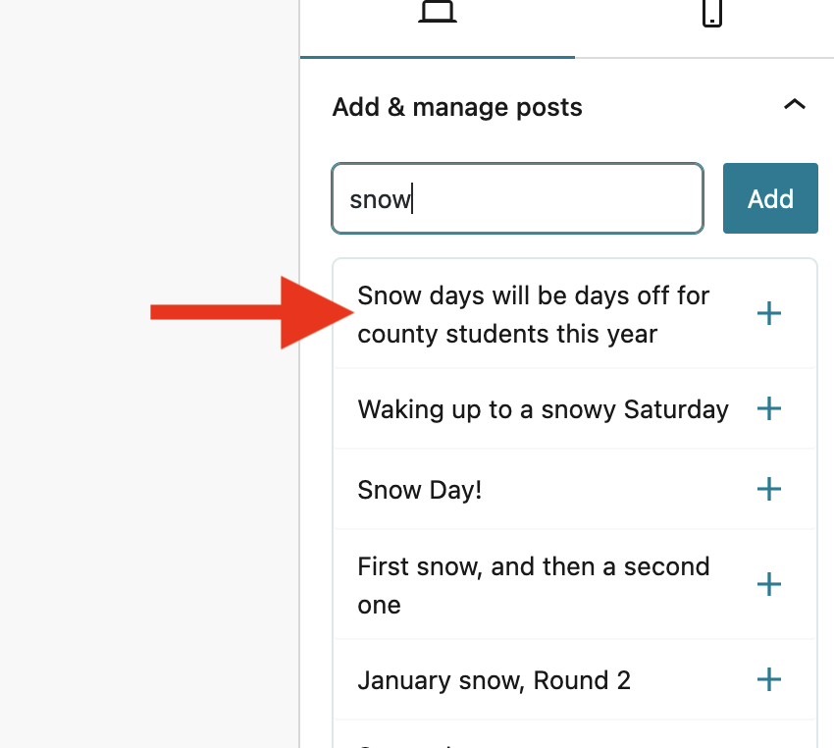Choose the "Snow Day!" result text
Screen dimensions: 834x748
pos(420,490)
